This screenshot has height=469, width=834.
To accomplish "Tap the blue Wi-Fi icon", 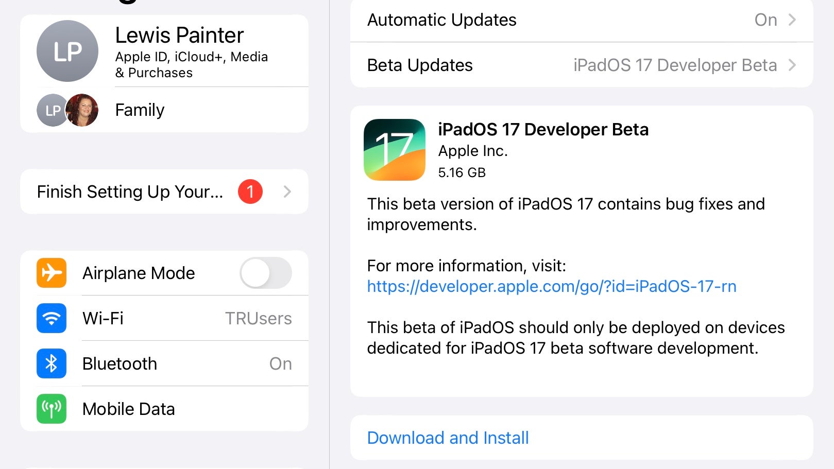I will [x=52, y=318].
